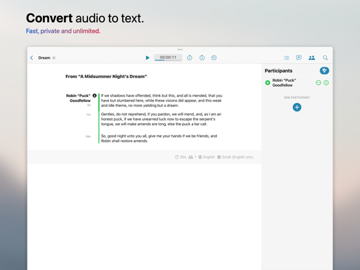
Task: Skip forward 5 seconds
Action: [x=202, y=57]
